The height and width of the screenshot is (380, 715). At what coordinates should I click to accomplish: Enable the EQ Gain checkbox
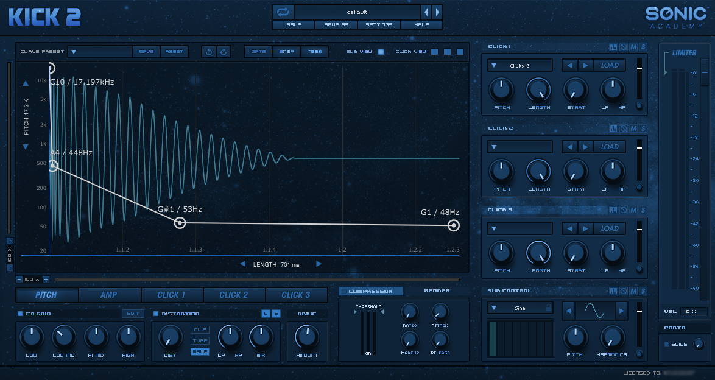pos(20,314)
